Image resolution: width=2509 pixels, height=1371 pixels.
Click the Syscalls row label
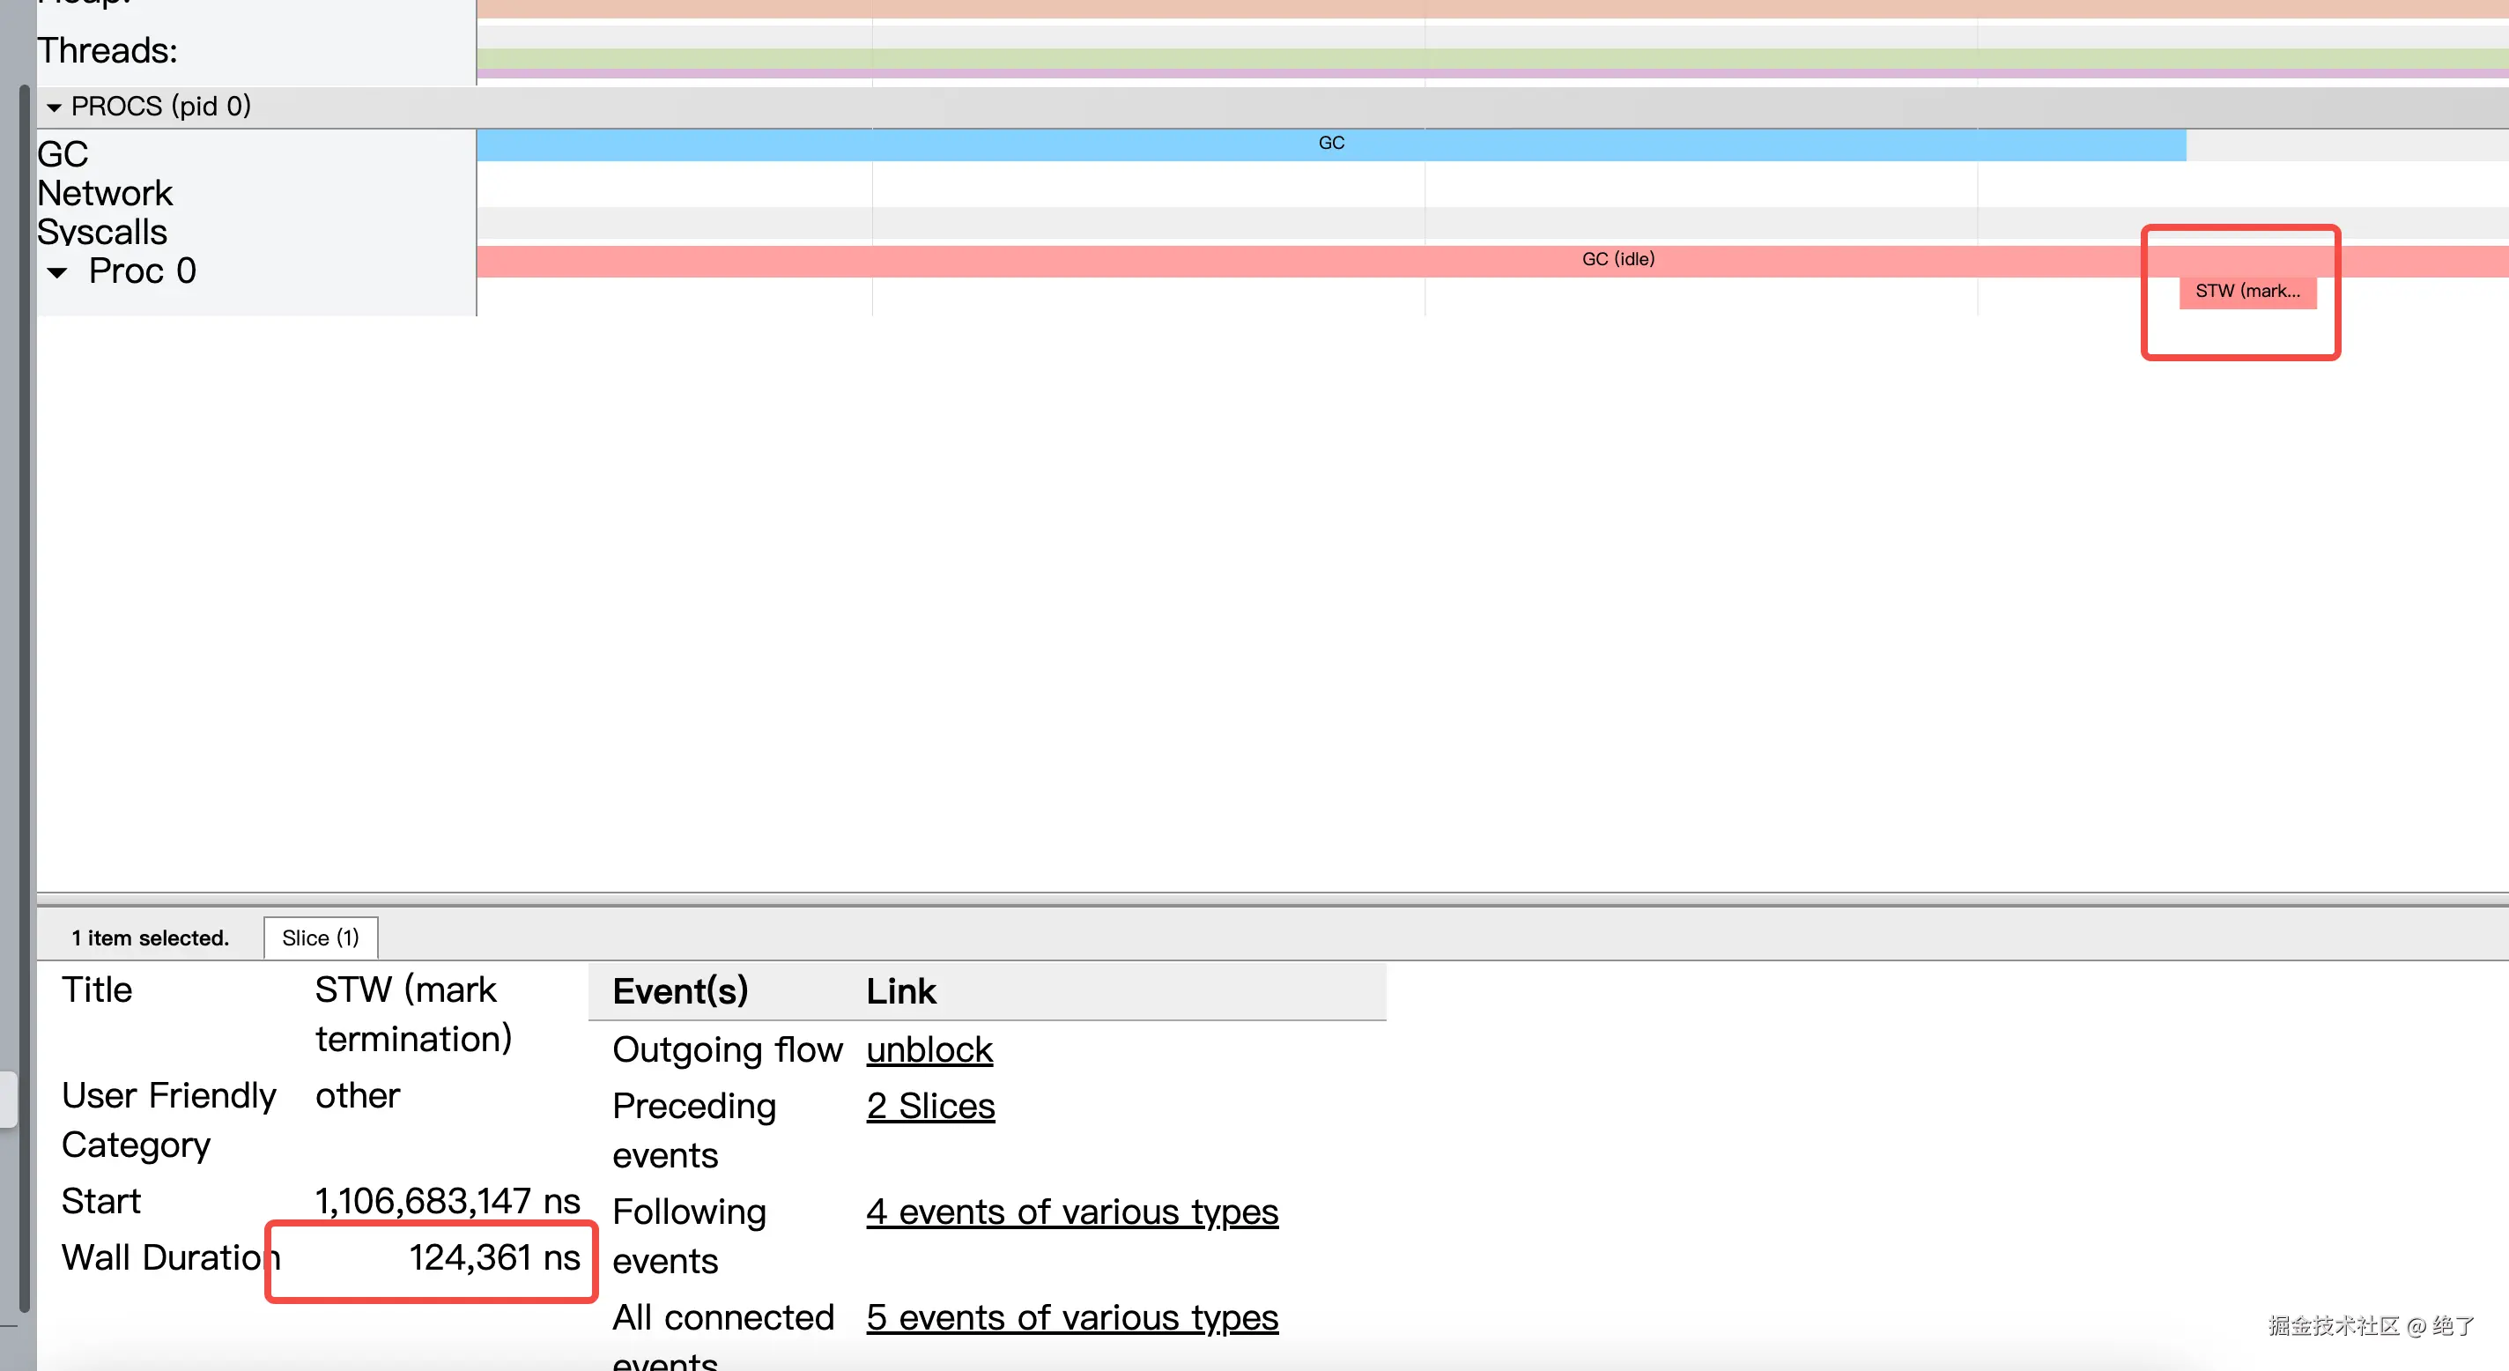coord(102,233)
